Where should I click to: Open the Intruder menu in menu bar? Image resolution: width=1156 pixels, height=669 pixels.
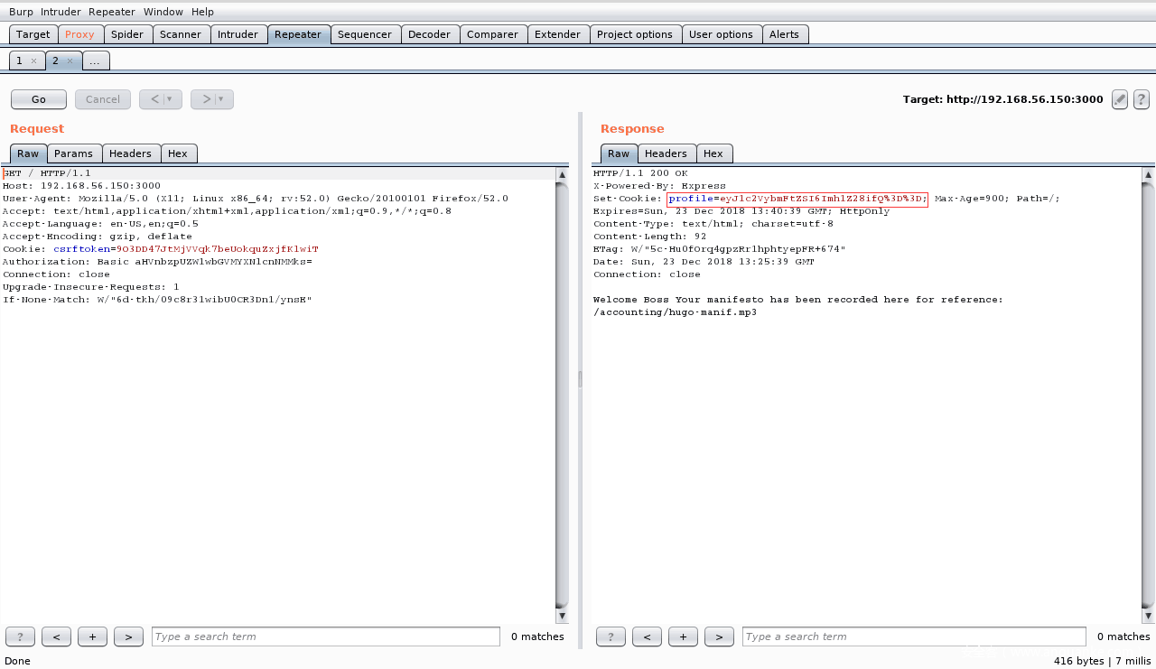(61, 12)
